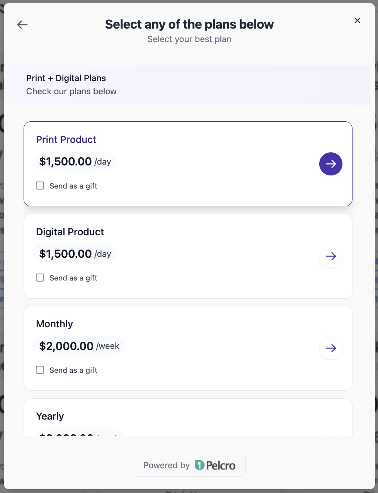Click the 'Select any of the plans below' heading
The image size is (378, 493).
[x=189, y=24]
